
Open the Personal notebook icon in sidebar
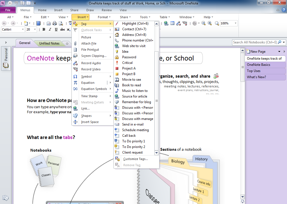[6, 65]
